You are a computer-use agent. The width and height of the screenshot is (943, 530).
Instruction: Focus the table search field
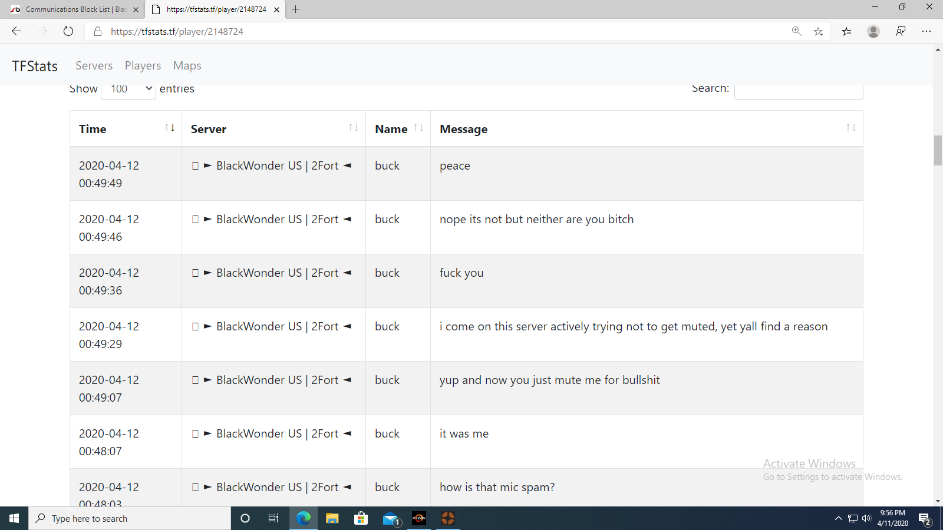[799, 89]
